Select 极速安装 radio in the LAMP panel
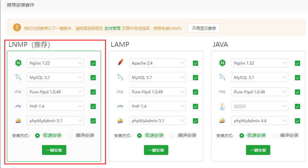The height and width of the screenshot is (168, 308). coord(139,136)
